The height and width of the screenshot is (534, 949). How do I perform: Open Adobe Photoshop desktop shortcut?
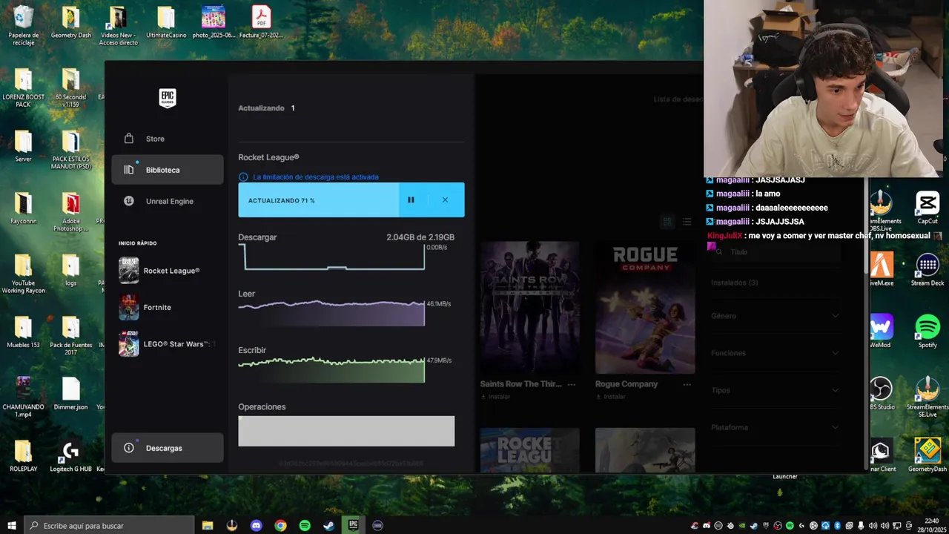pos(71,211)
